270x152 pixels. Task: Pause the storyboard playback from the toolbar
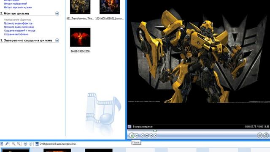[30, 144]
